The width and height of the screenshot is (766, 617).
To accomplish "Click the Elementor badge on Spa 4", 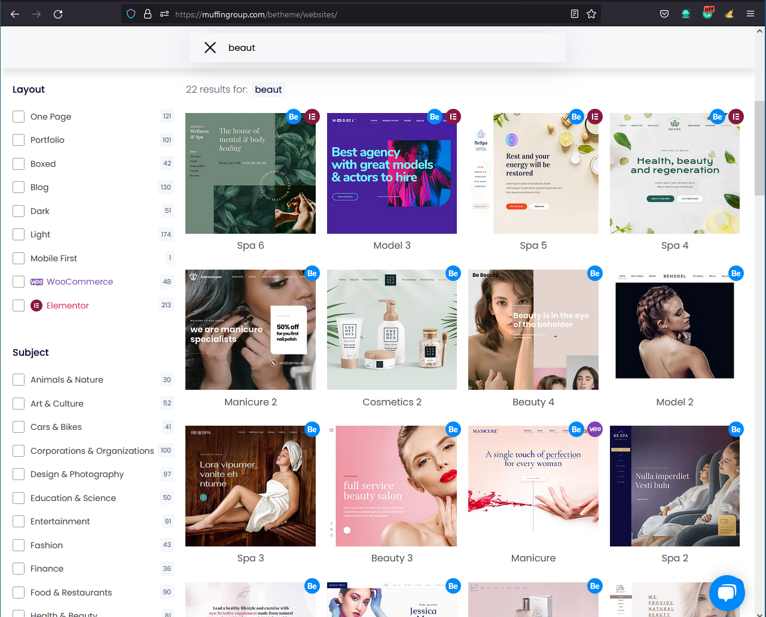I will pos(736,117).
